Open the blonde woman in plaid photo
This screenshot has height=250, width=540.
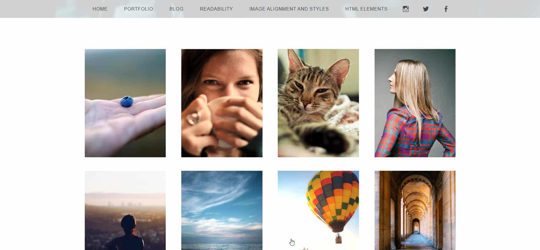click(415, 103)
